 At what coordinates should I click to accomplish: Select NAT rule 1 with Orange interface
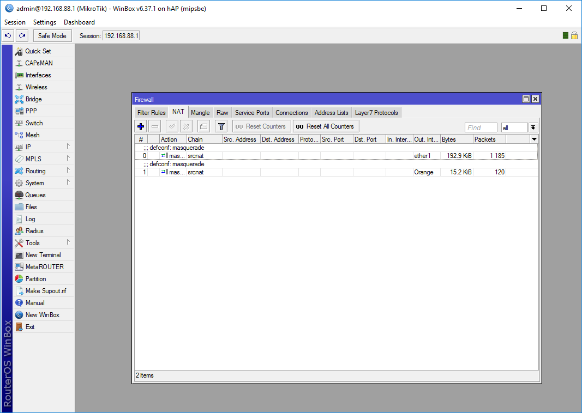click(336, 172)
